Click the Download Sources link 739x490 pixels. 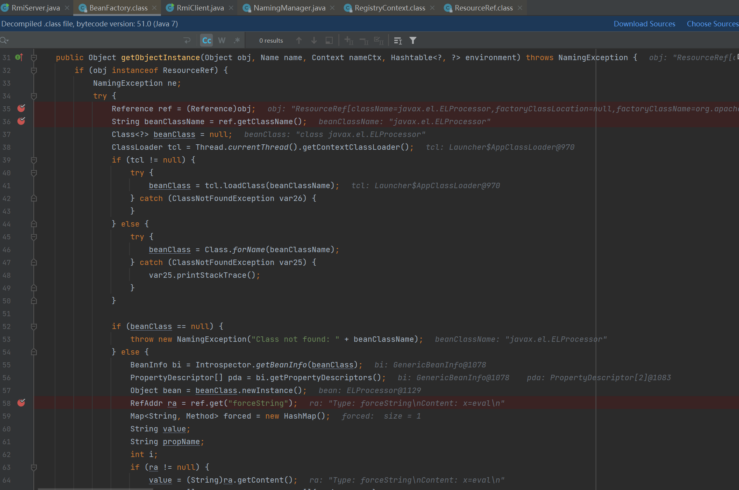(x=644, y=24)
